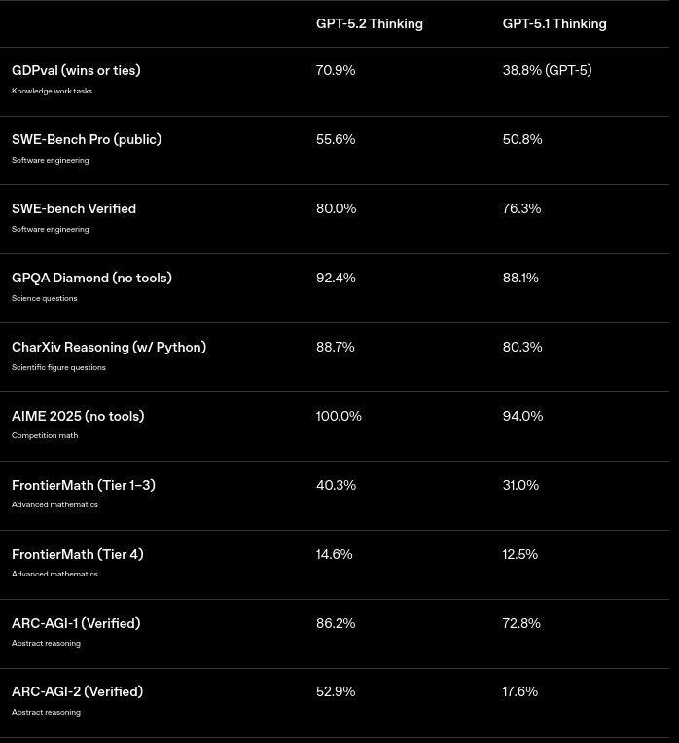679x743 pixels.
Task: Select ARC-AGI-1 (Verified) benchmark name
Action: click(76, 624)
